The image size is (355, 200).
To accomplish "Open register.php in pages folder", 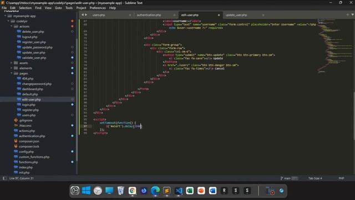I will tap(31, 110).
